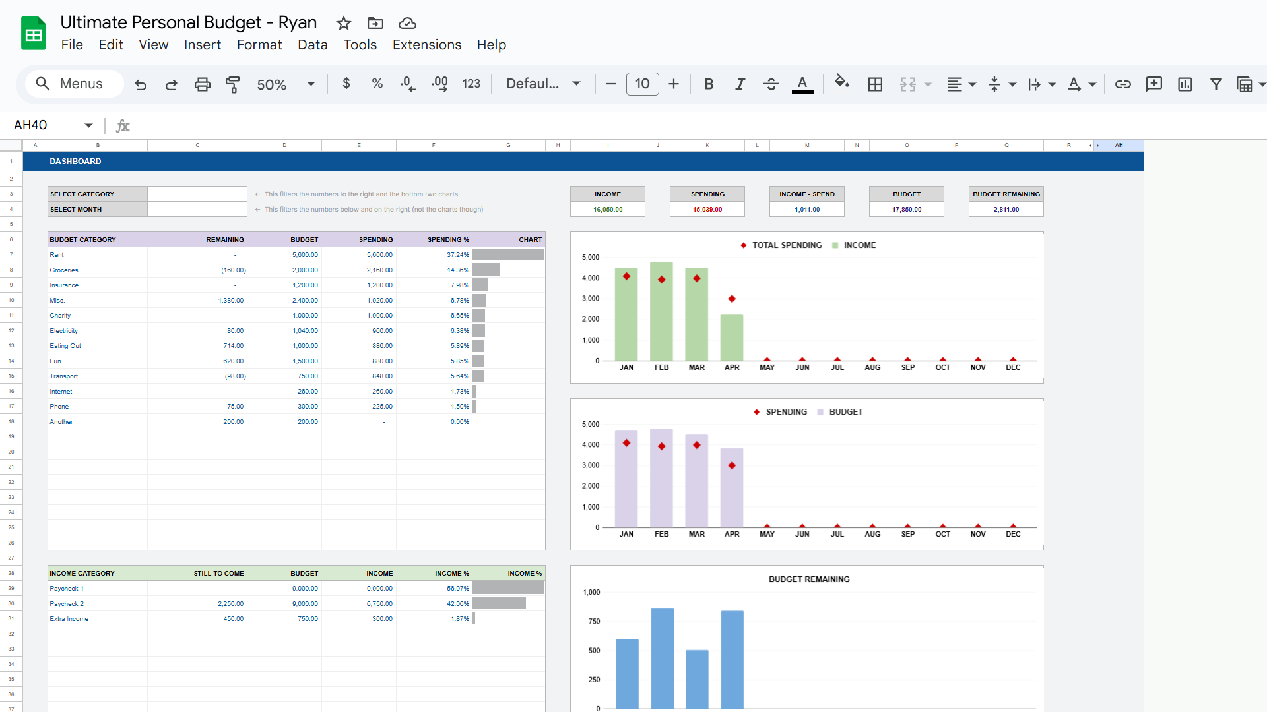Toggle bold formatting

(x=709, y=84)
